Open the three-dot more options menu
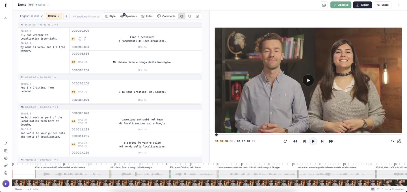 click(x=399, y=5)
